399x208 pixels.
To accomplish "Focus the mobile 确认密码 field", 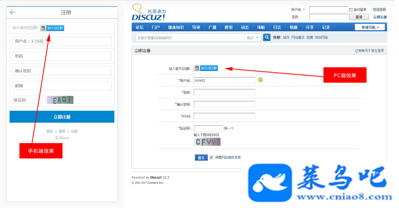I will (x=62, y=71).
